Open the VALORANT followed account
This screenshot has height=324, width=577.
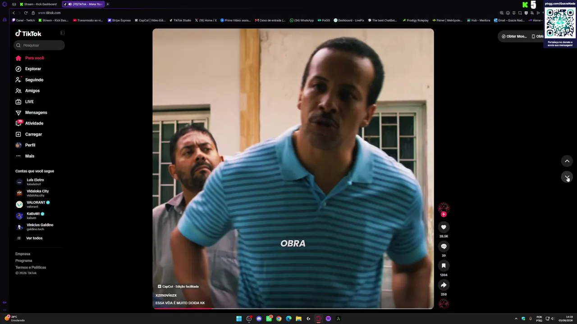point(32,204)
